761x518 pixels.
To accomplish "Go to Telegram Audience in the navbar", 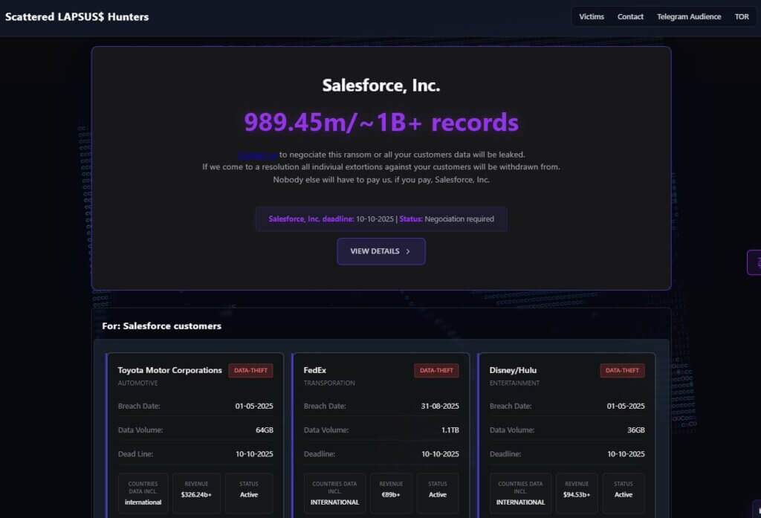I will pos(688,16).
